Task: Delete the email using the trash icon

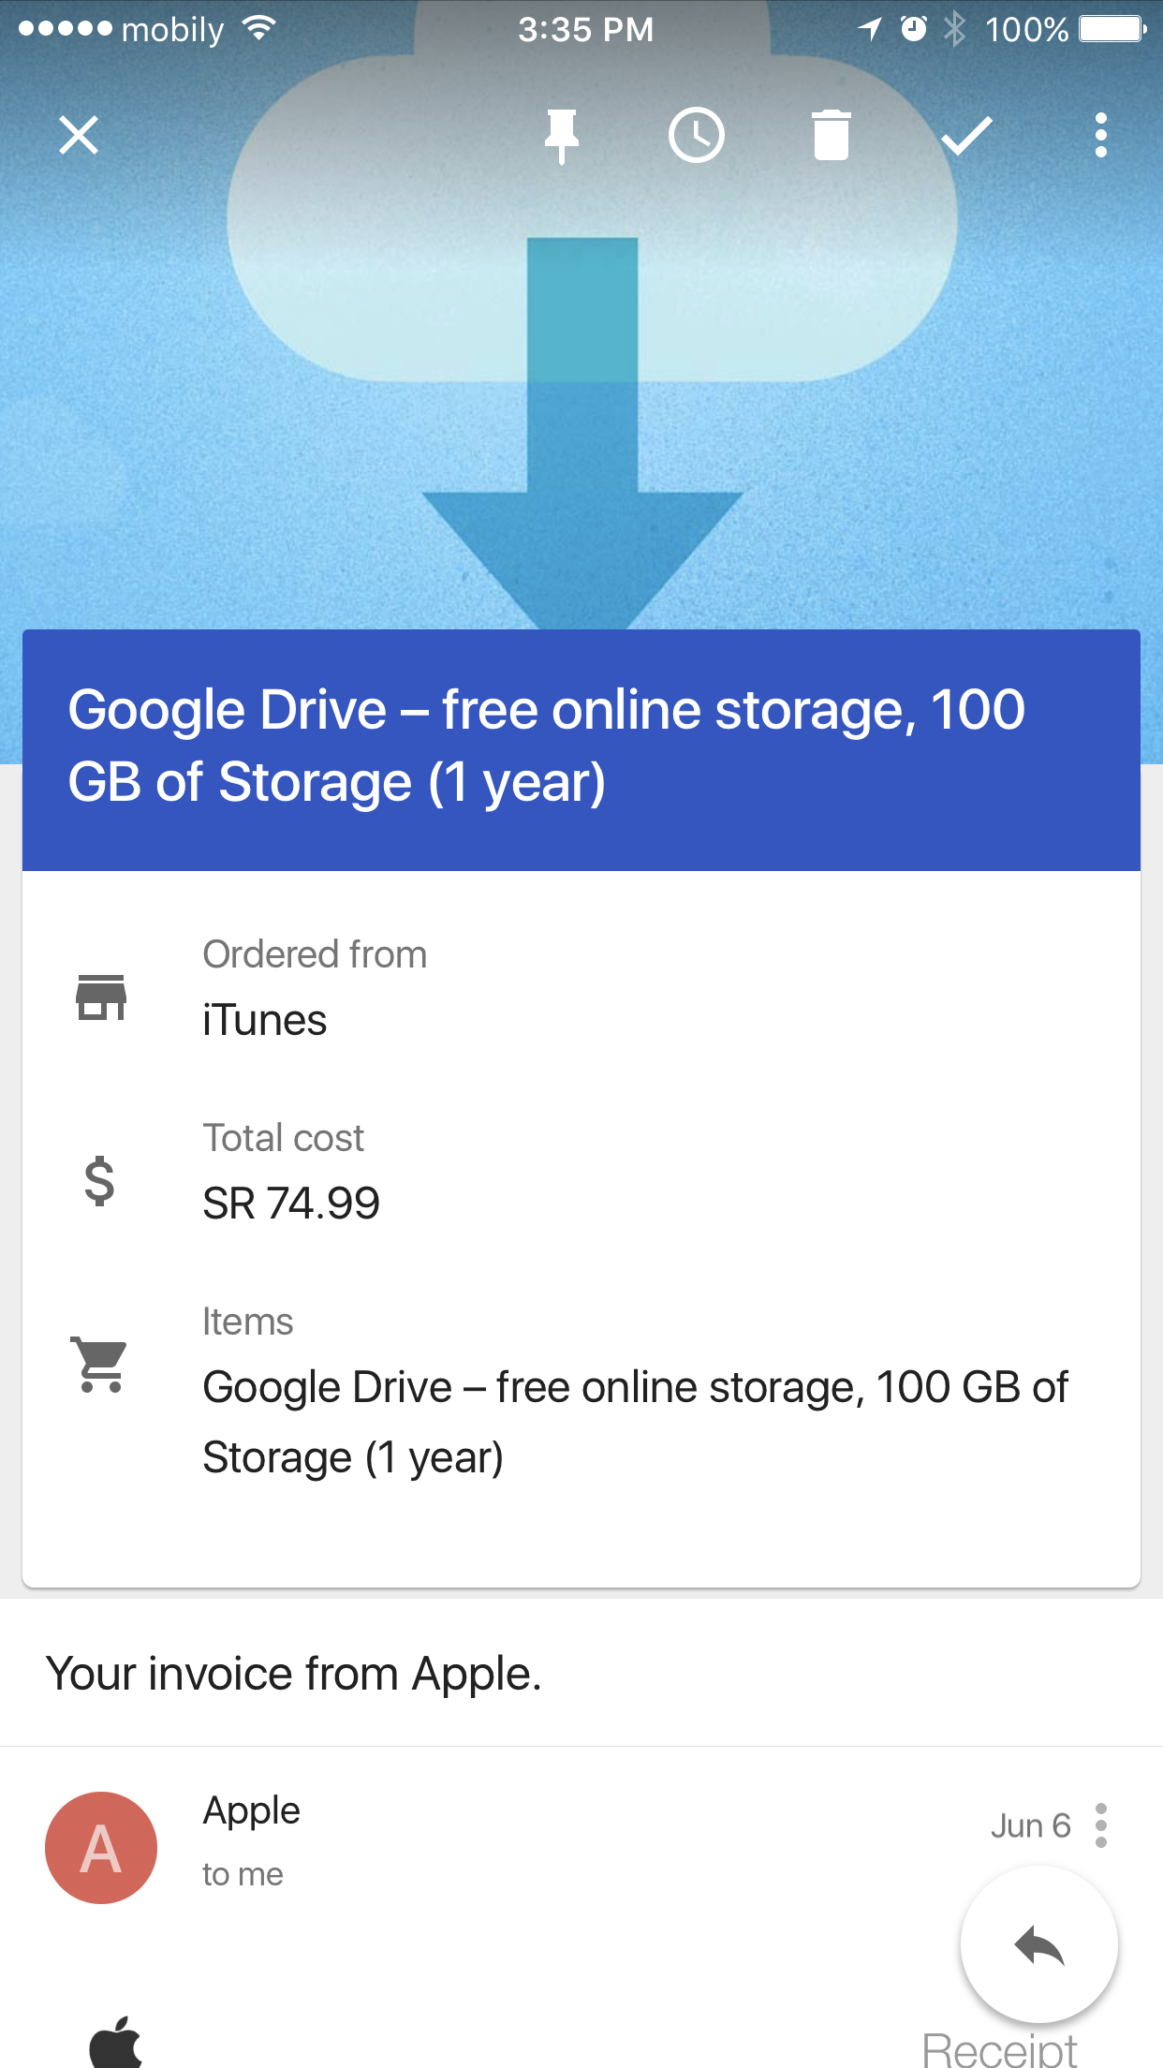Action: point(831,135)
